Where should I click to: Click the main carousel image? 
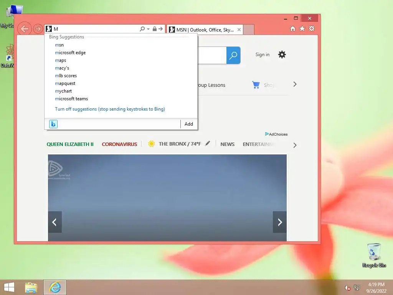click(x=167, y=198)
